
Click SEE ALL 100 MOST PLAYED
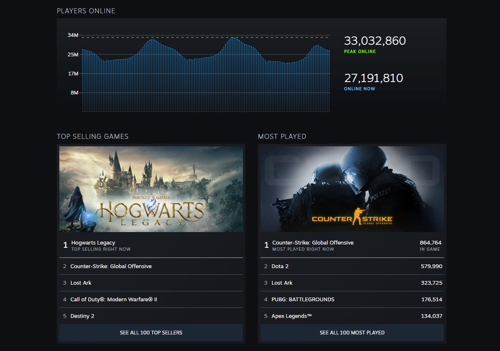[352, 332]
